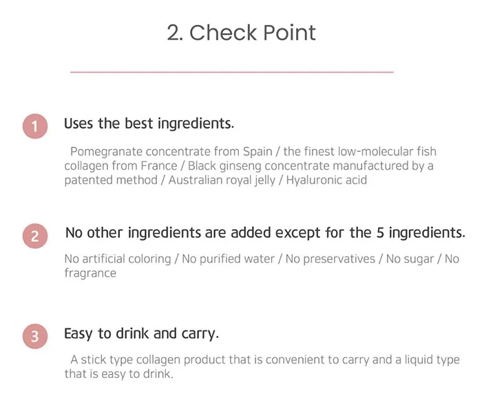Click the "that is easy to drink." line
482x407 pixels.
pos(118,375)
